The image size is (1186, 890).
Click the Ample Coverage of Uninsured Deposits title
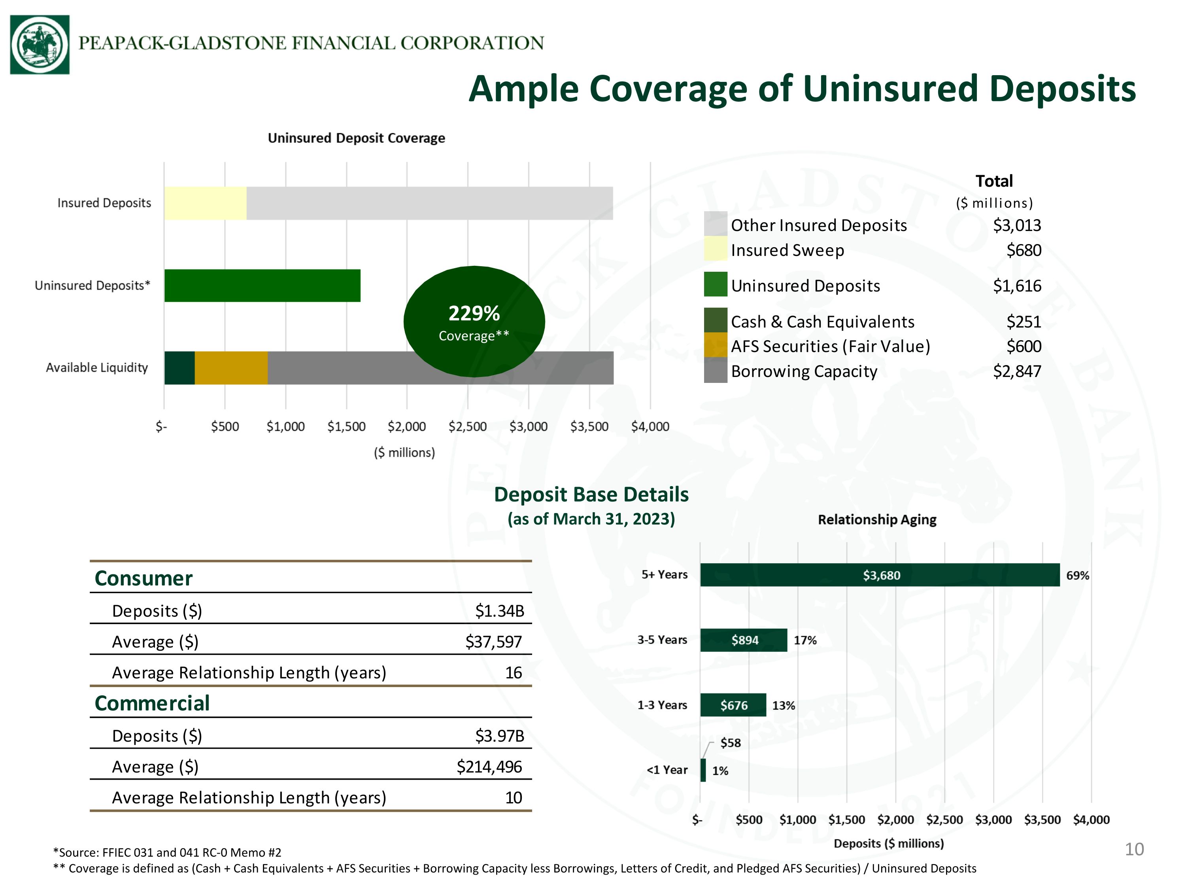(x=802, y=89)
